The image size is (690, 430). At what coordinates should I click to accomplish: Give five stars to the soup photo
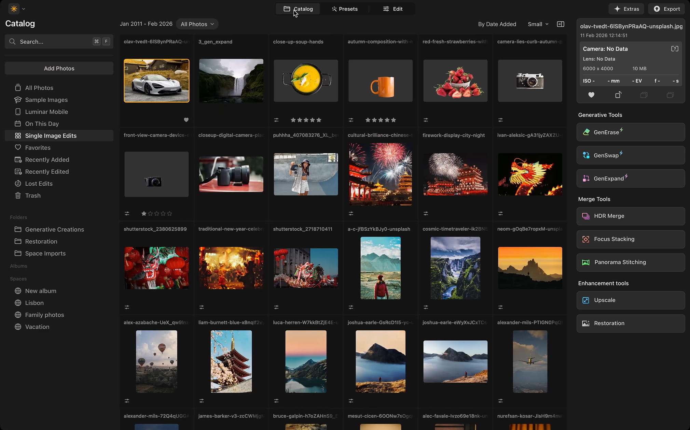point(318,120)
